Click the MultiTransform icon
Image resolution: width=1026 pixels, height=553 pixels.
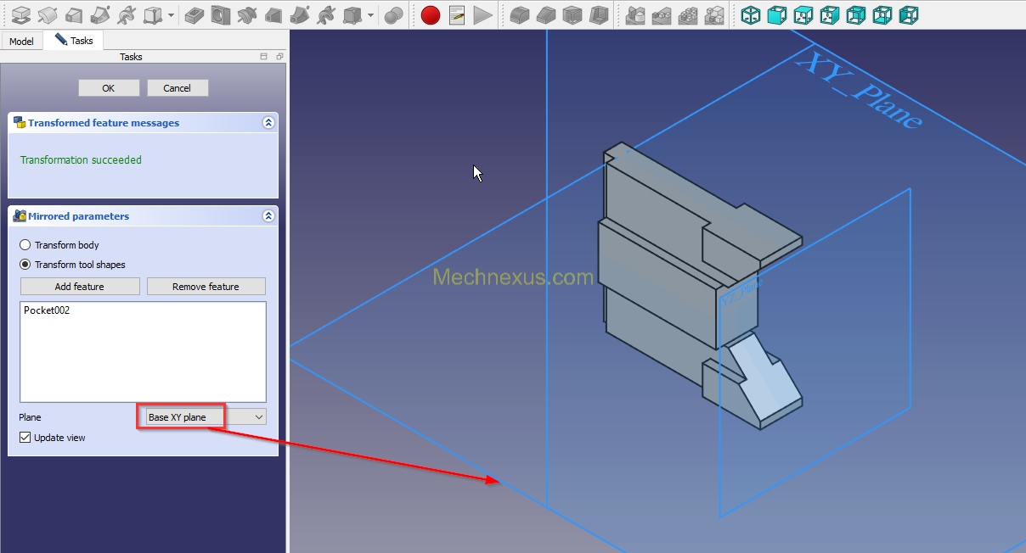click(714, 14)
